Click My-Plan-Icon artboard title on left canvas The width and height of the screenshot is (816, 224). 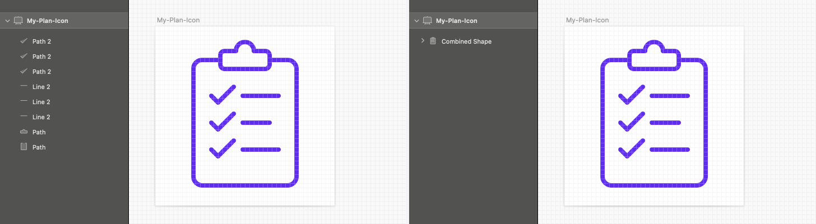178,20
